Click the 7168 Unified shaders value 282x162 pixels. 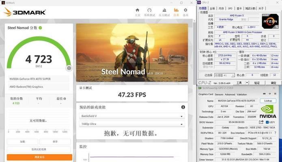(x=227, y=138)
